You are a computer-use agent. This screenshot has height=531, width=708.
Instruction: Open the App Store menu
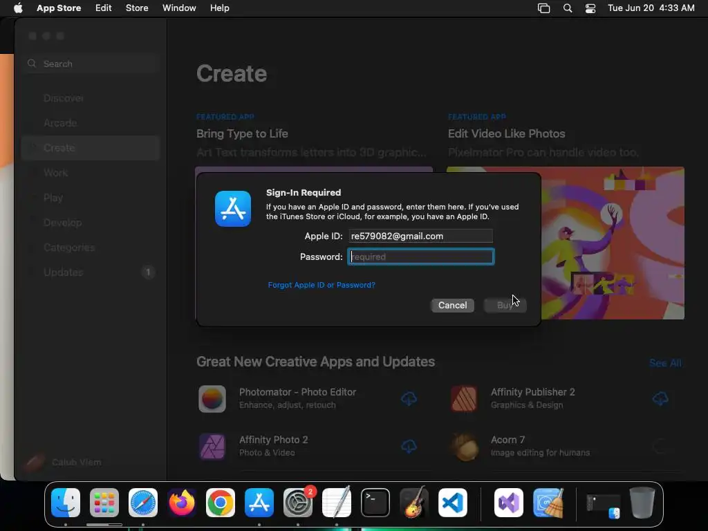pos(59,8)
